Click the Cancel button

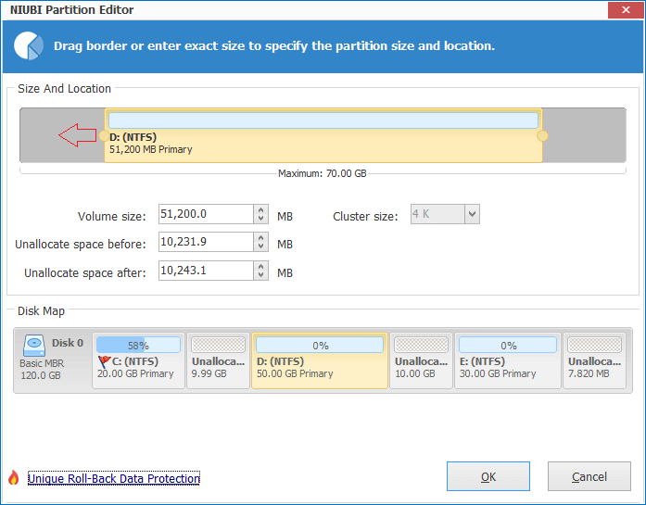(589, 476)
